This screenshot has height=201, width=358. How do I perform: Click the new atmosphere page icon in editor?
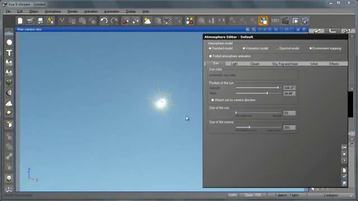[x=344, y=170]
